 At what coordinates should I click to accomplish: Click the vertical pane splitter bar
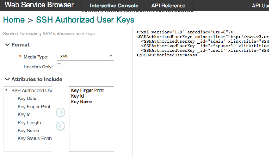132,91
